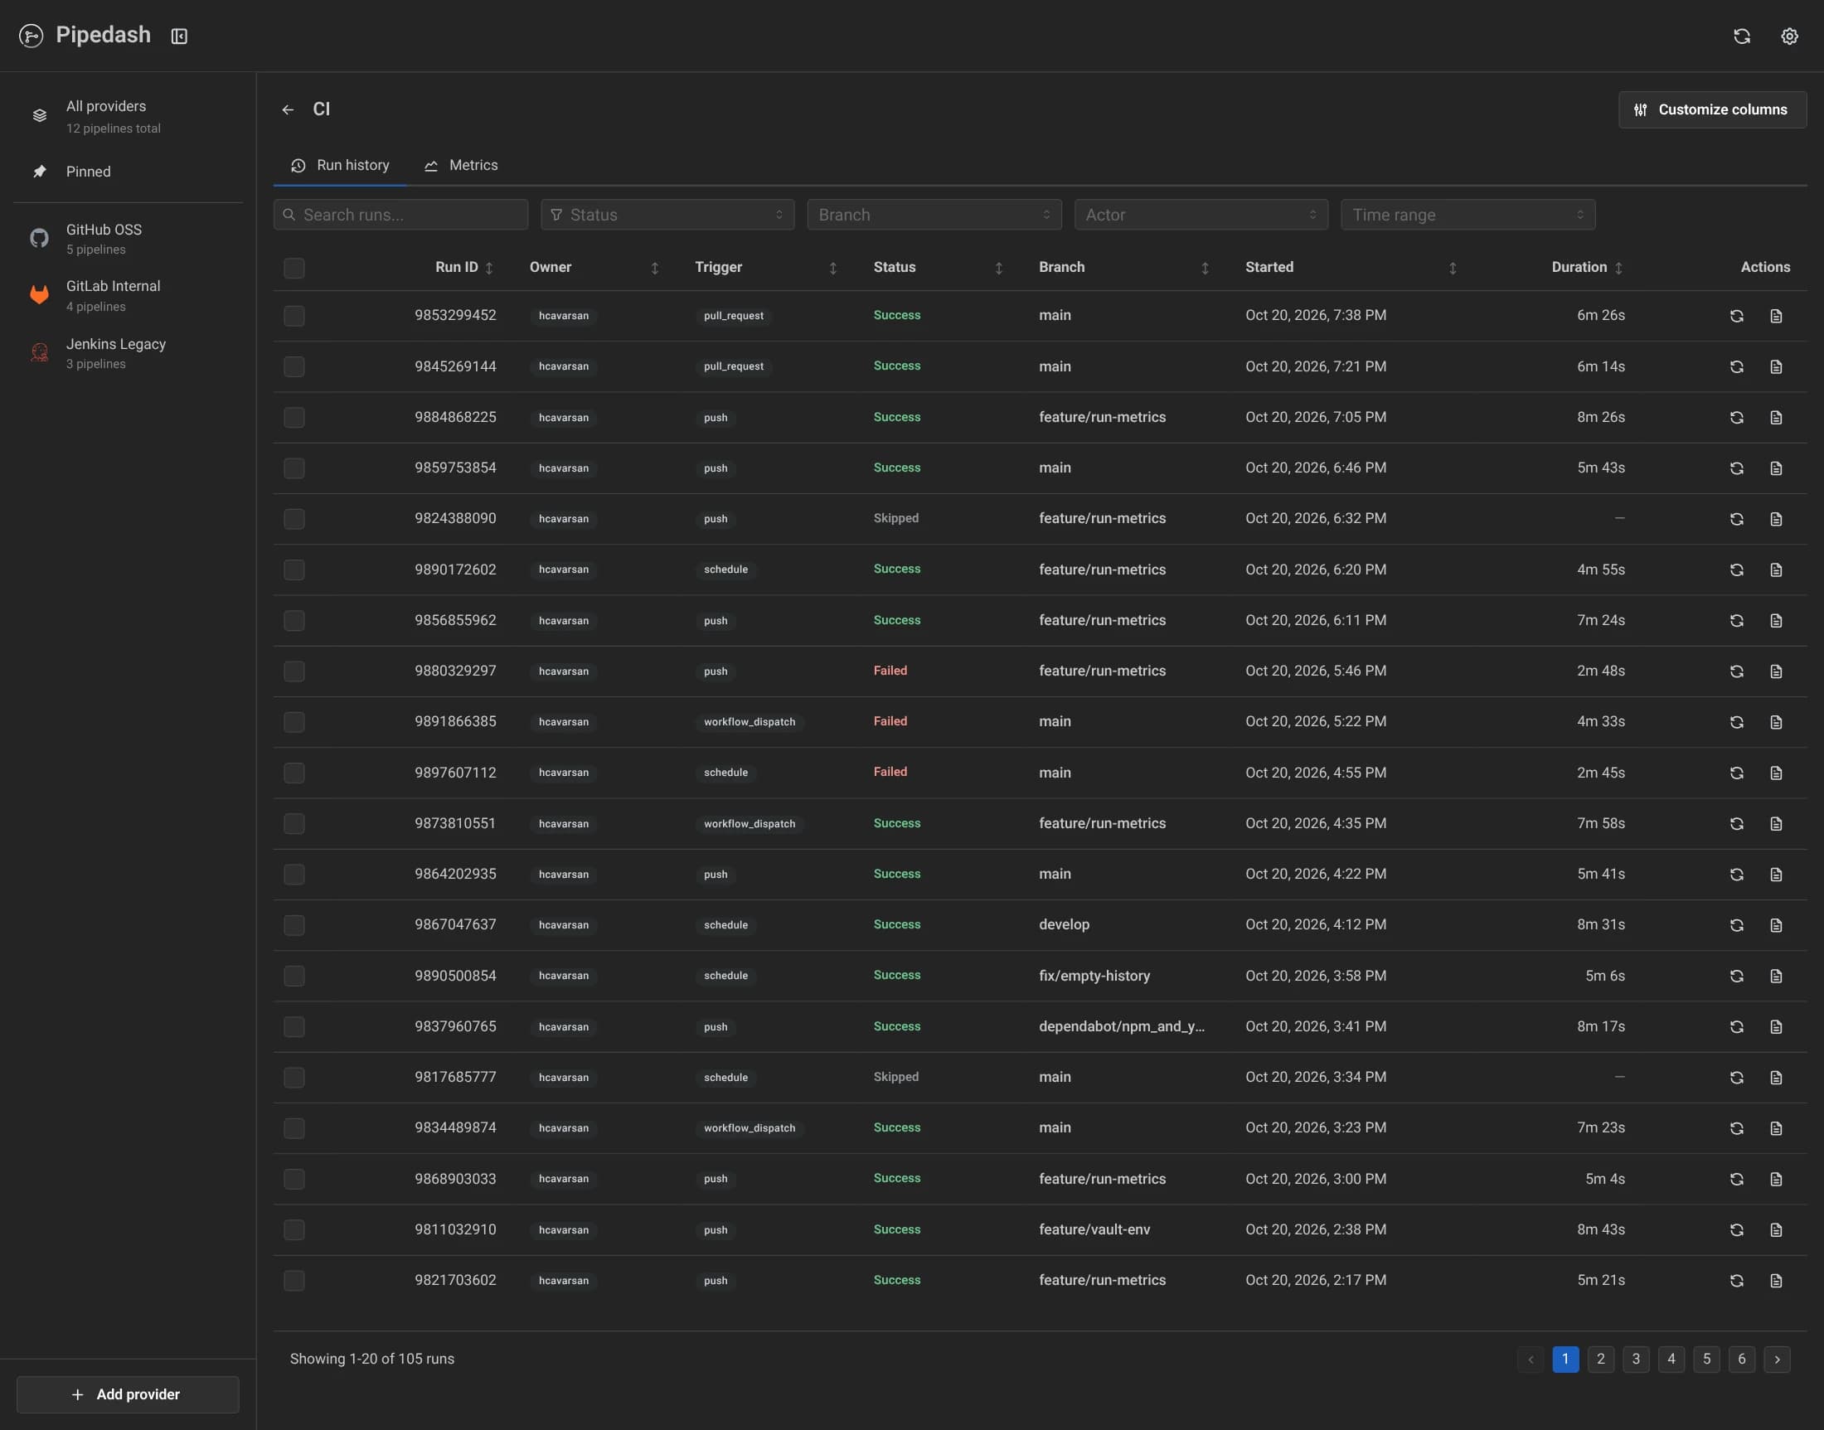Select GitLab Internal provider
Viewport: 1824px width, 1430px height.
[129, 296]
